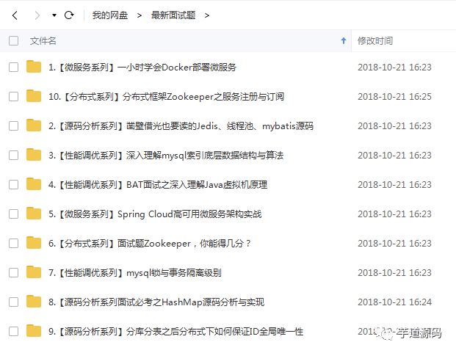Click folder icon of 2.【源码分析系列】Jedis row
Viewport: 456px width, 353px height.
(x=34, y=125)
